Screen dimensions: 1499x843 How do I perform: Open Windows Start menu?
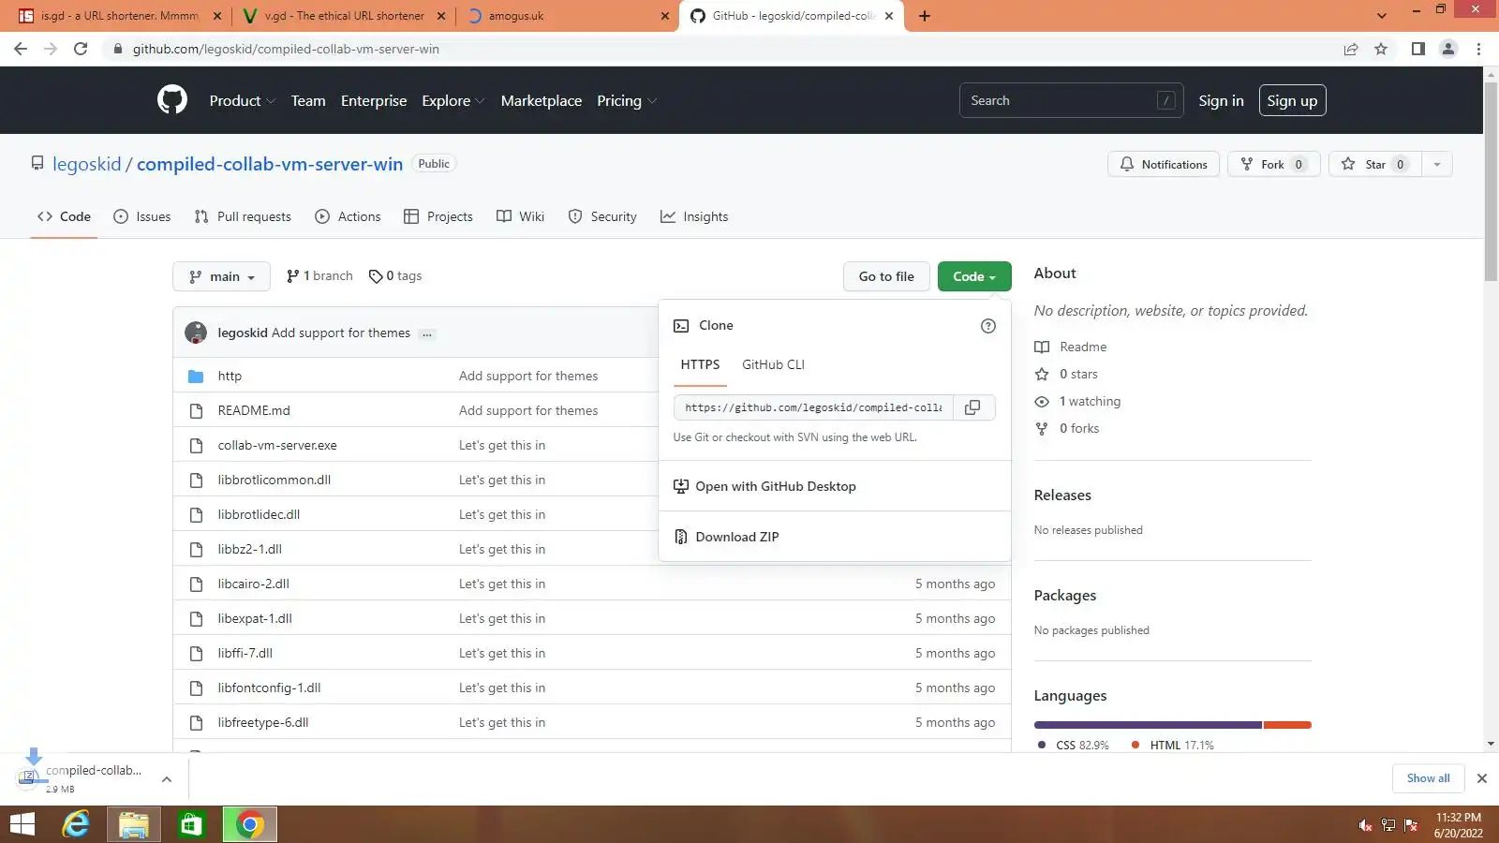click(22, 824)
